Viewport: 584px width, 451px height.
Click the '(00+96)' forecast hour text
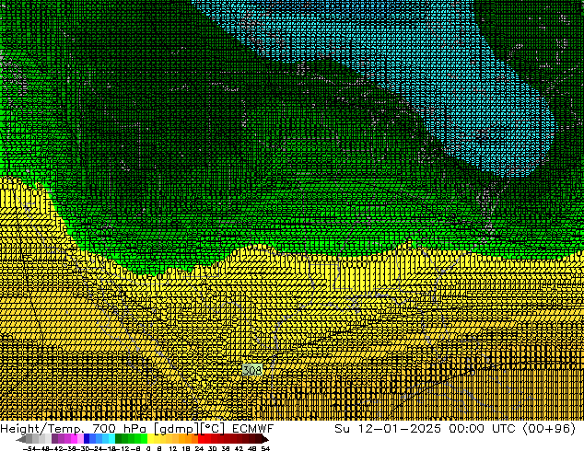pyautogui.click(x=549, y=429)
